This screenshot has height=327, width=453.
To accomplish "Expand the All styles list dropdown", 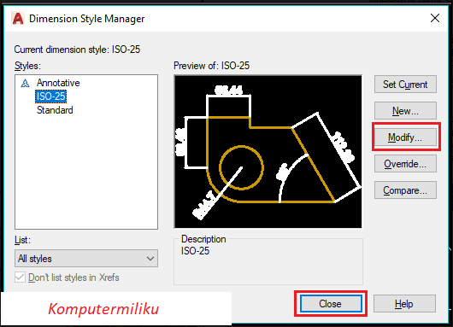I will click(86, 259).
